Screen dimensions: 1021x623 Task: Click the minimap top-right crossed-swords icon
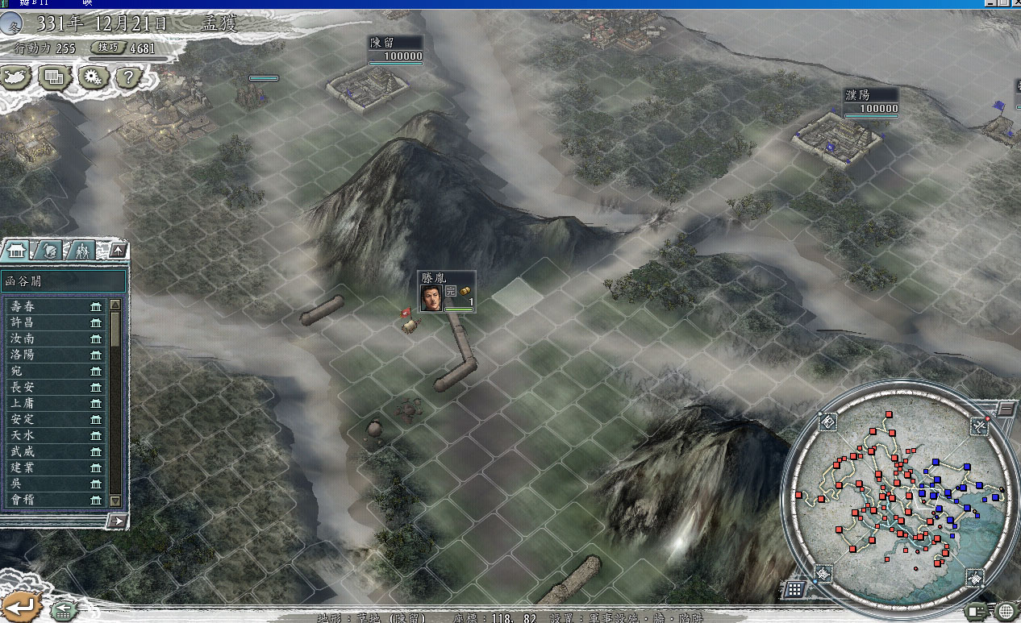979,425
